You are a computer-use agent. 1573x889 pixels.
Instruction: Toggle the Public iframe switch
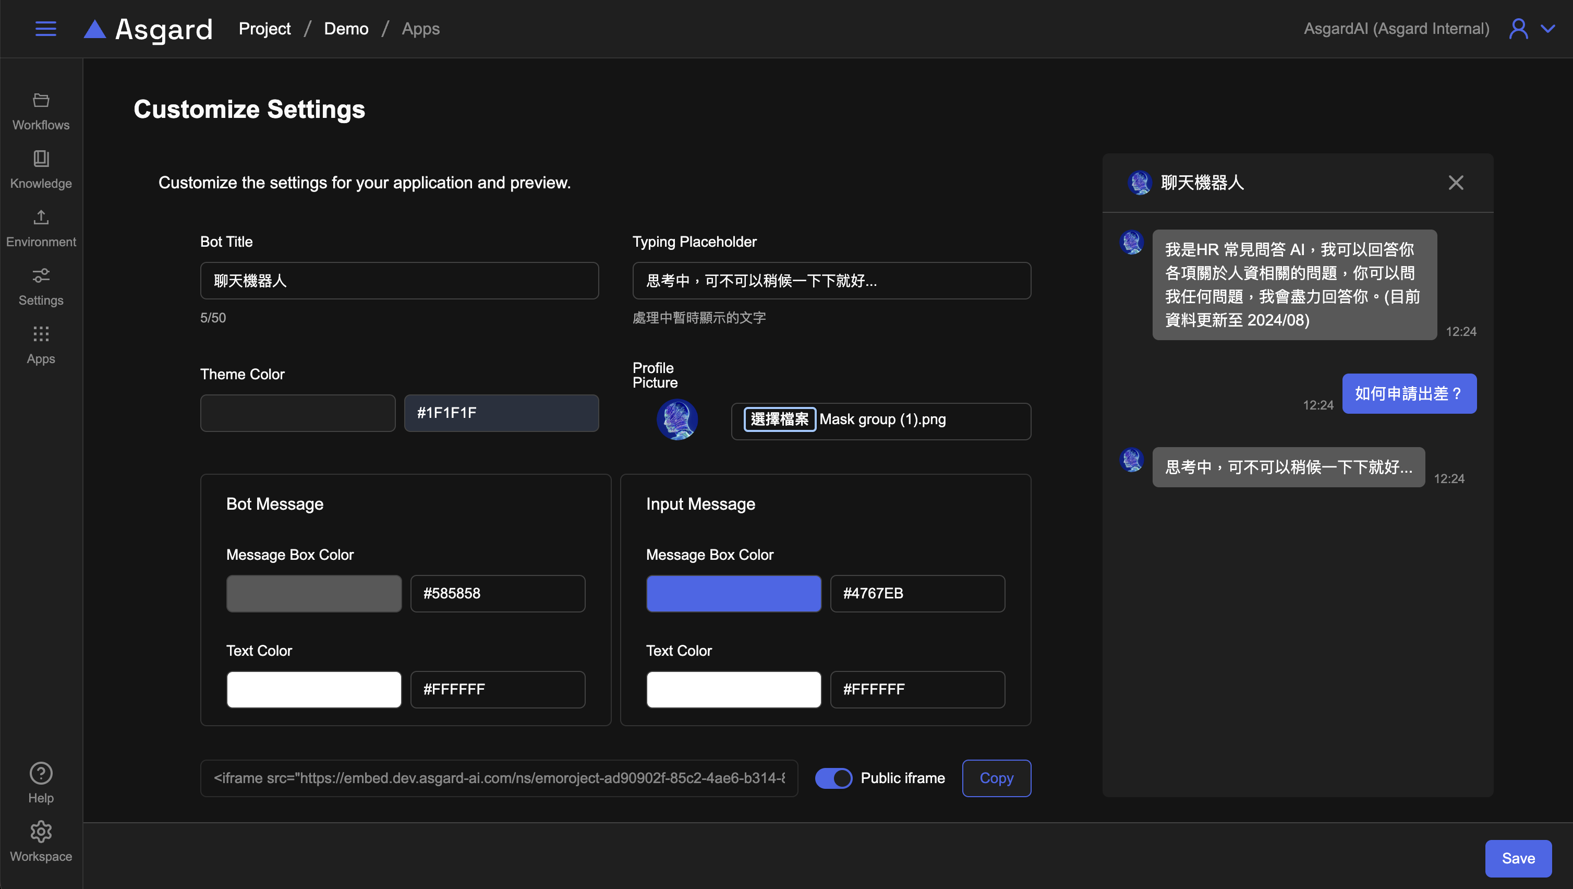coord(833,778)
